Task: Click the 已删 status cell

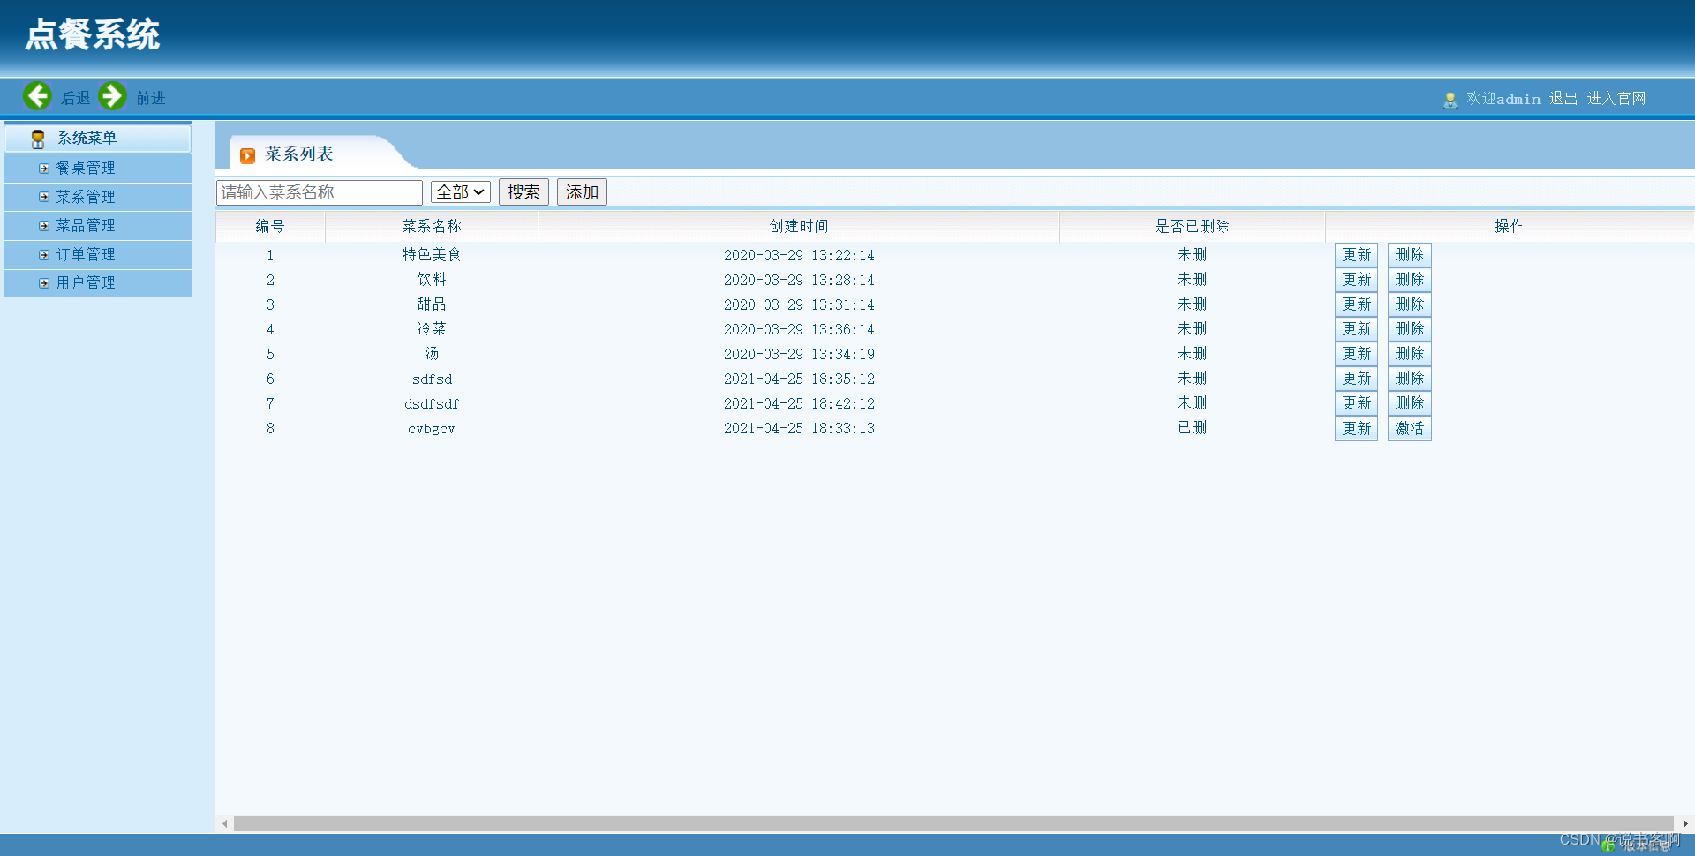Action: 1192,428
